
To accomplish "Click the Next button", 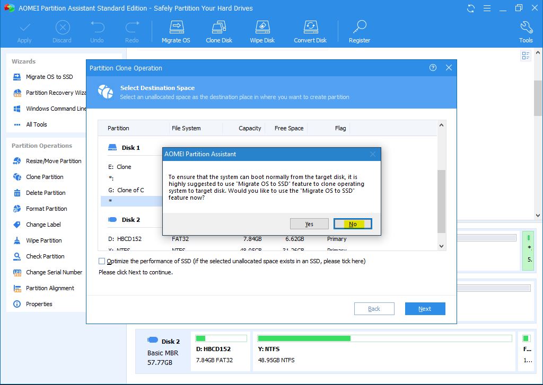I will (x=425, y=309).
